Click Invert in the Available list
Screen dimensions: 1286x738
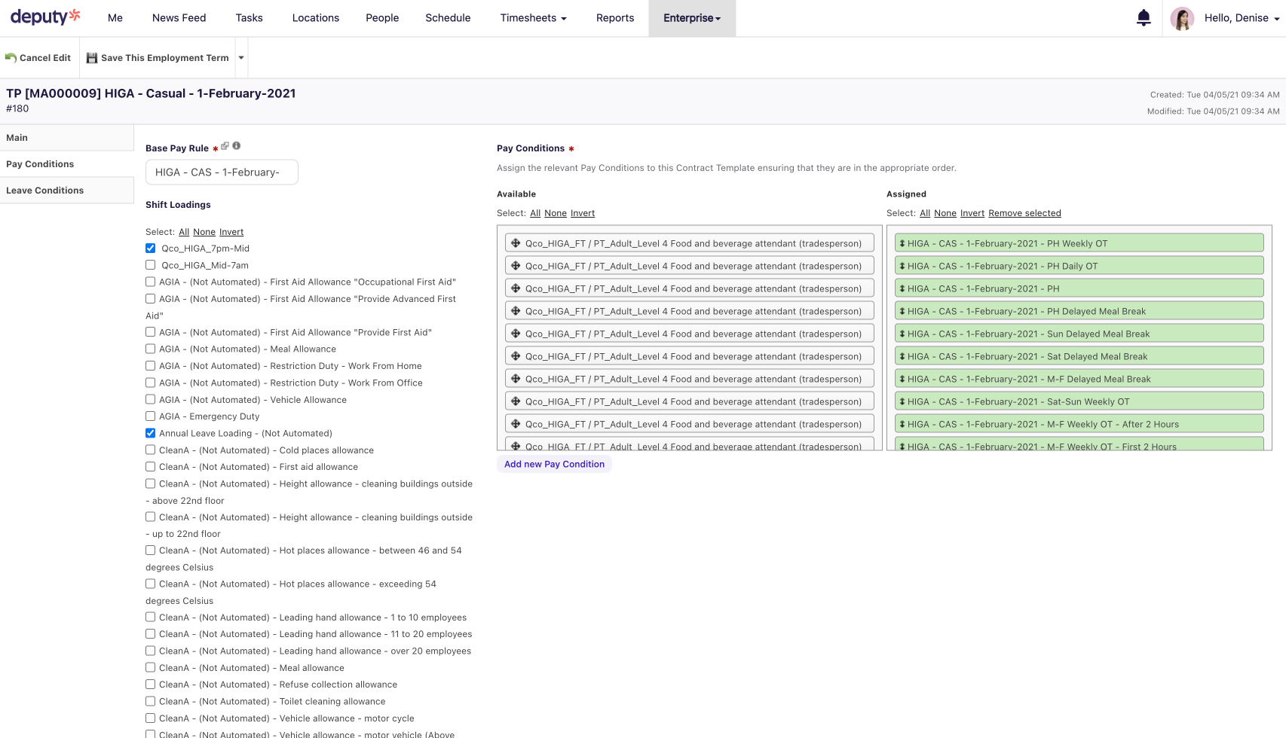[x=583, y=213]
